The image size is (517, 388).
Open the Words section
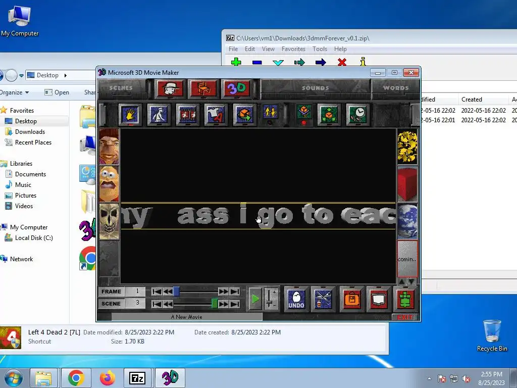[x=396, y=88]
